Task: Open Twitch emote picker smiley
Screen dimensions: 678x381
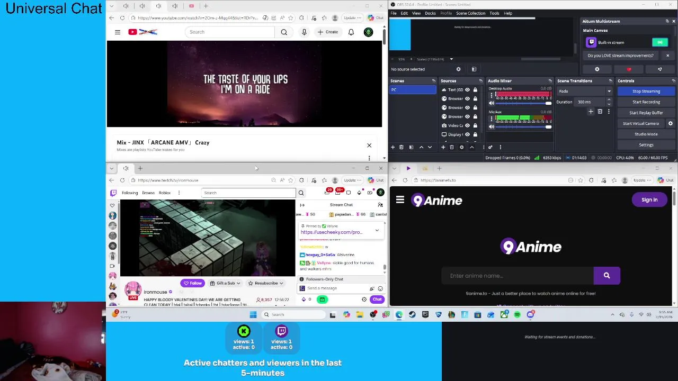Action: [380, 288]
